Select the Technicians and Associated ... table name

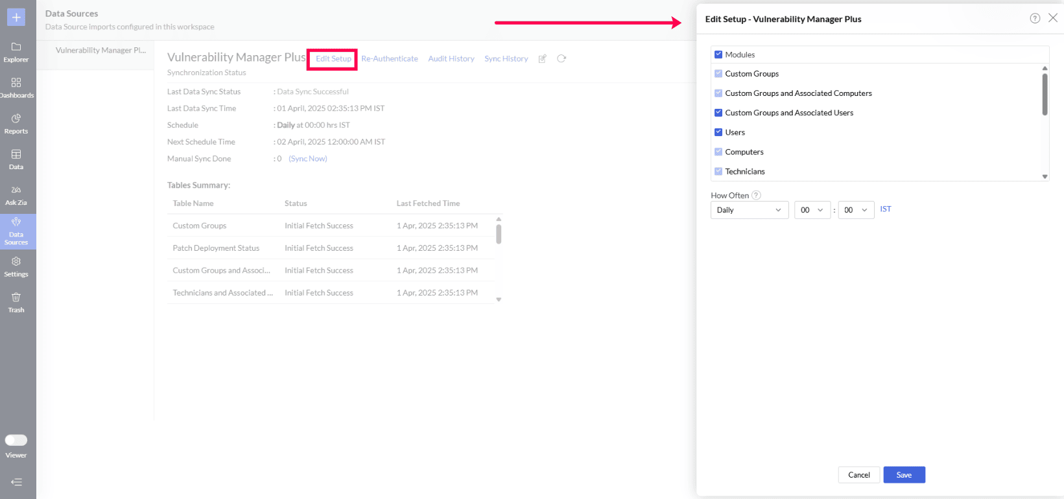tap(222, 293)
